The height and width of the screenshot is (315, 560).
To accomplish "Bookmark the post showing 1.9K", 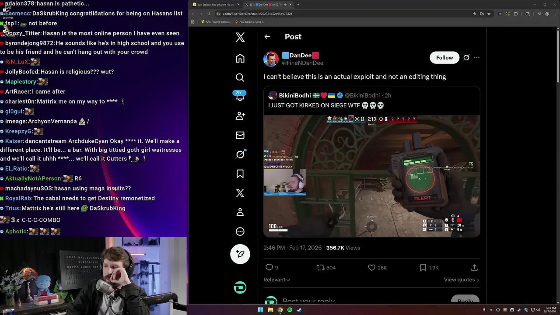I will click(423, 267).
